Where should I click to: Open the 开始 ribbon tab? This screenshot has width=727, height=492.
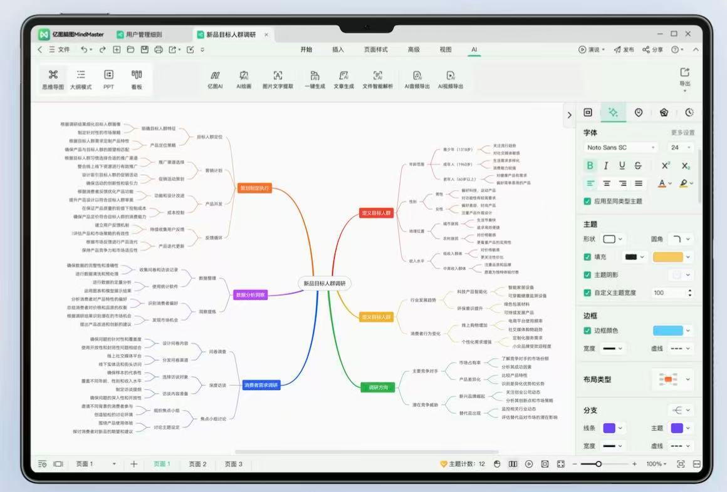pyautogui.click(x=306, y=49)
